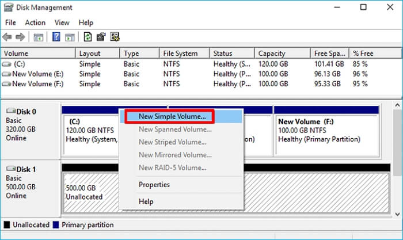Click the Refresh toolbar icon

(88, 37)
